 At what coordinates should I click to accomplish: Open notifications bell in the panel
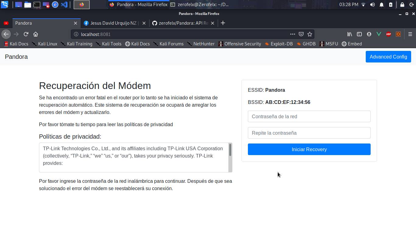click(x=382, y=5)
